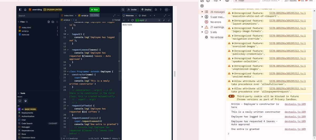Add a new pane tab with plus

click(154, 16)
